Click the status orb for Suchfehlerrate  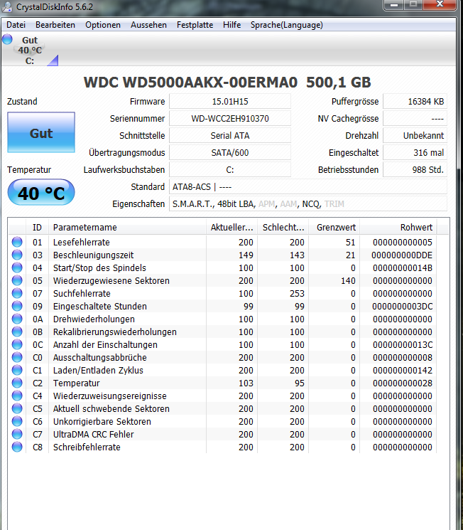(x=17, y=293)
